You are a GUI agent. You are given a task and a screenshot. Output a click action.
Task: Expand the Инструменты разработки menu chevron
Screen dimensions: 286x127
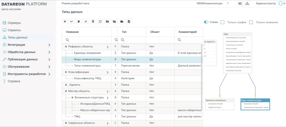[49, 74]
